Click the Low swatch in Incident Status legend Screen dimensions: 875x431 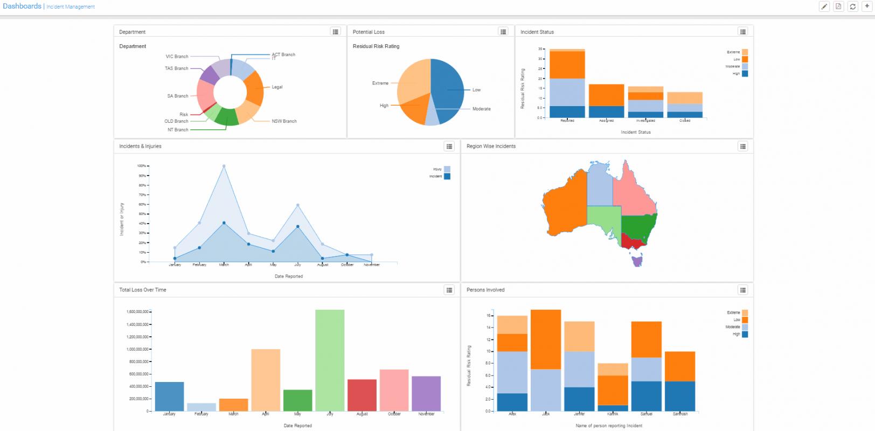pos(745,59)
